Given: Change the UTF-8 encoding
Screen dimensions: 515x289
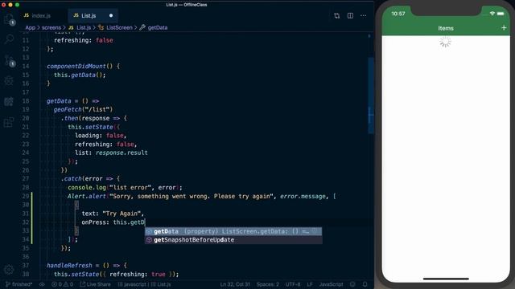Looking at the screenshot, I should [293, 284].
